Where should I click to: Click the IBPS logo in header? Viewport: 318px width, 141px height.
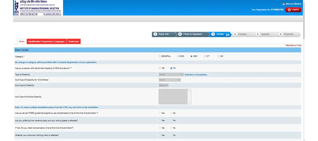(x=38, y=8)
